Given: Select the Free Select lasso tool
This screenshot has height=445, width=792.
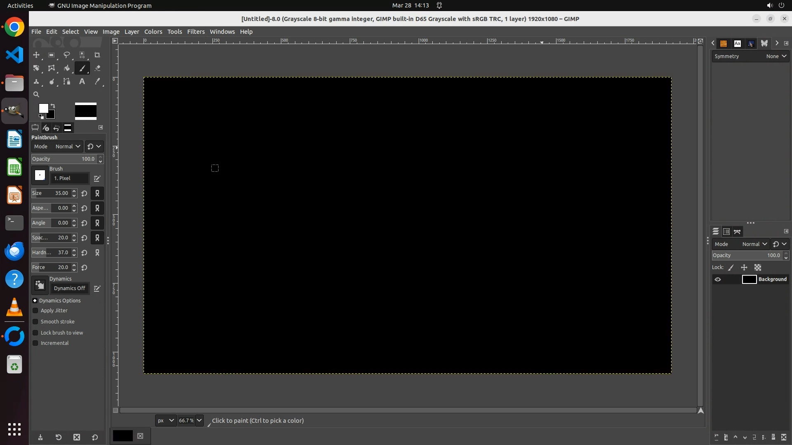Looking at the screenshot, I should (67, 55).
